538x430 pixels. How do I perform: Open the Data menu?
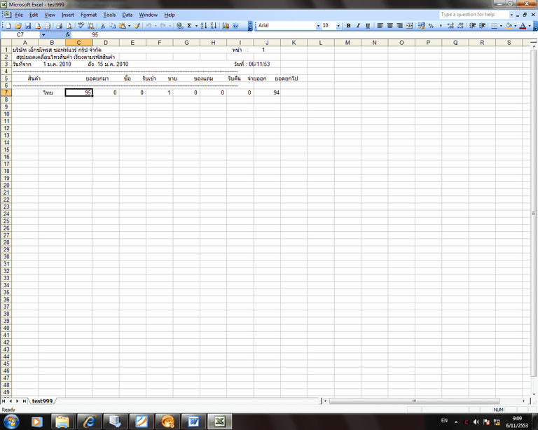[127, 15]
